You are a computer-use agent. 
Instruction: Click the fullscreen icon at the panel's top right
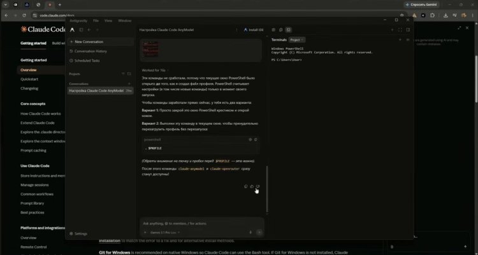[400, 30]
